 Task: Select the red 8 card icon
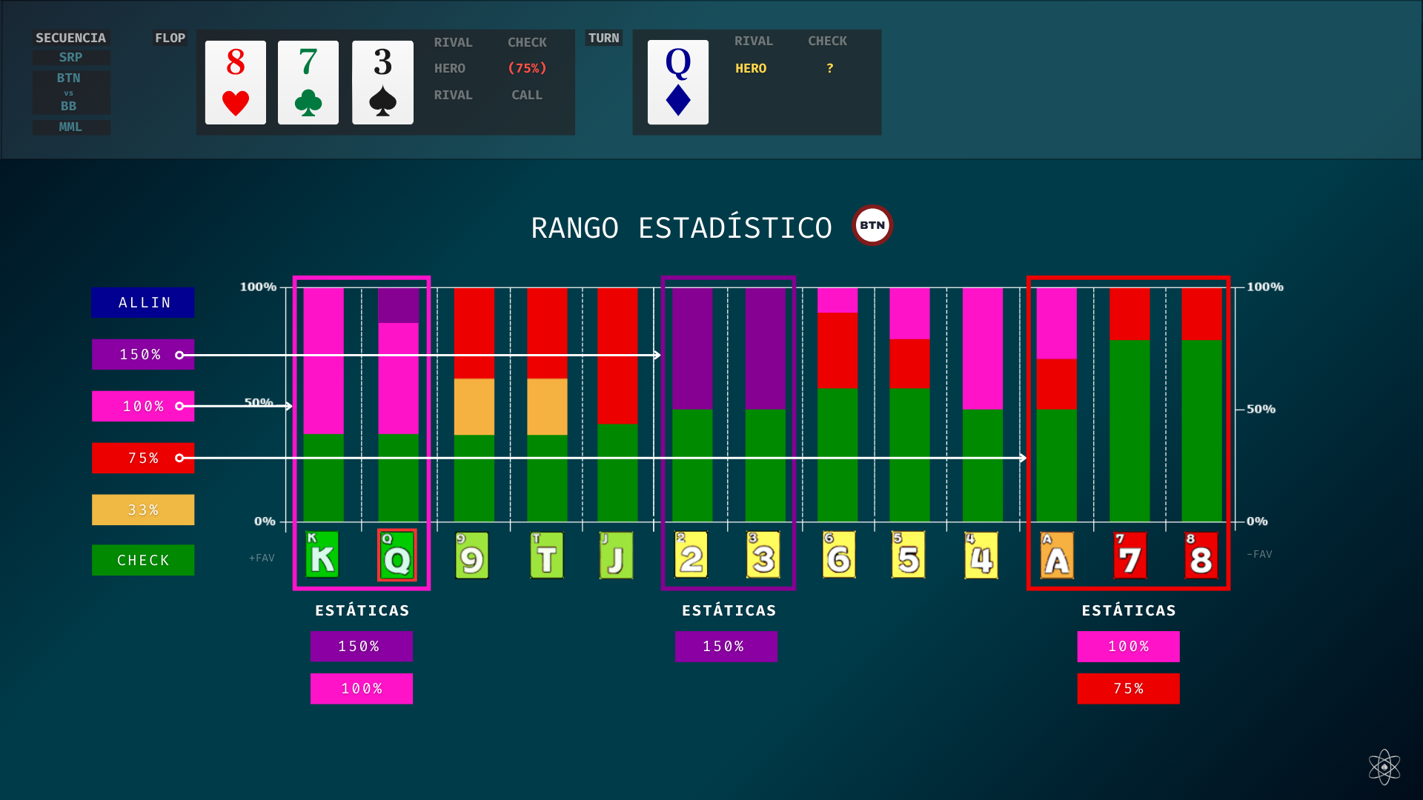tap(1201, 555)
